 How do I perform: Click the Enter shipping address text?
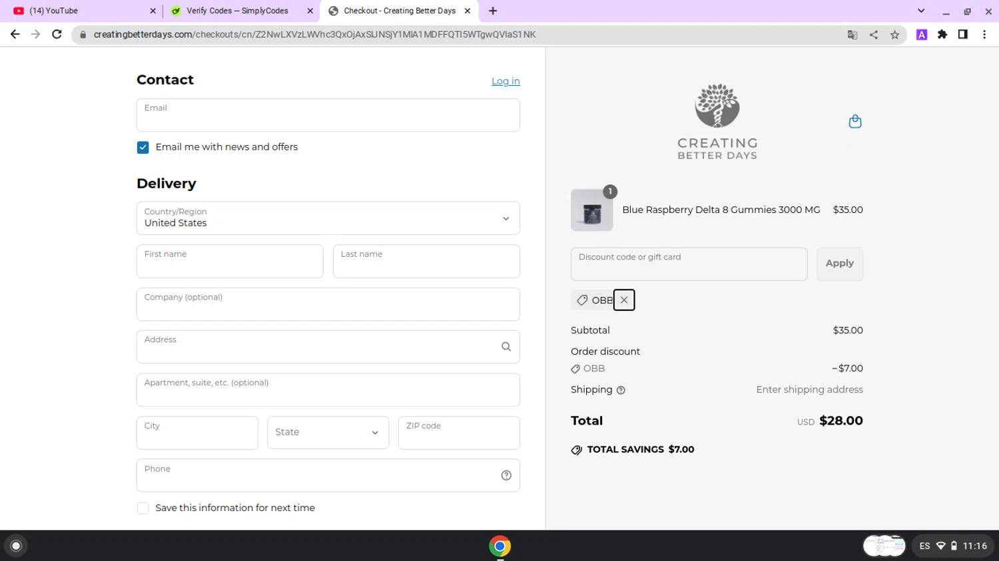tap(809, 390)
